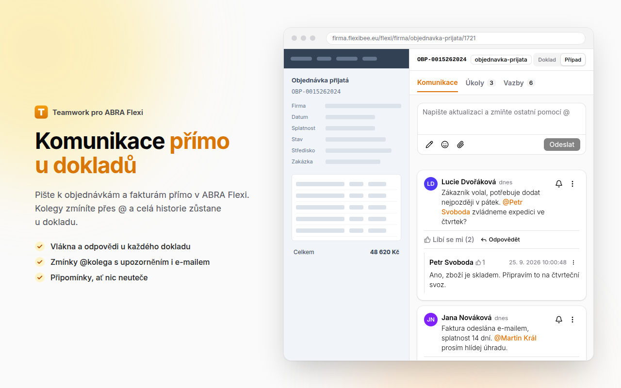Viewport: 621px width, 388px height.
Task: Select the Případ view toggle
Action: 573,60
